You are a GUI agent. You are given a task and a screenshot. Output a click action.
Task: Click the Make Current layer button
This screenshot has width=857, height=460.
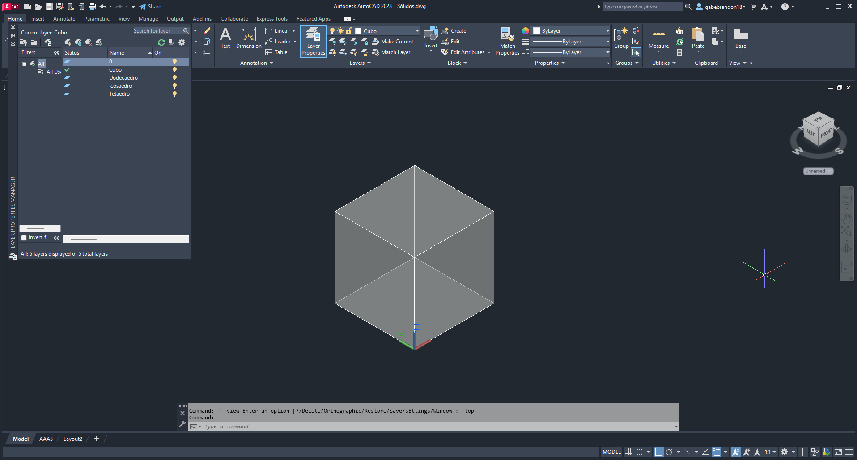(x=393, y=42)
